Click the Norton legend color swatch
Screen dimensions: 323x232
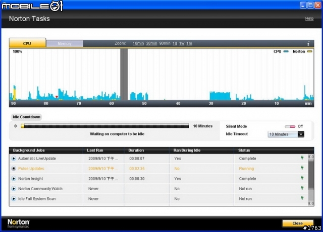click(309, 51)
